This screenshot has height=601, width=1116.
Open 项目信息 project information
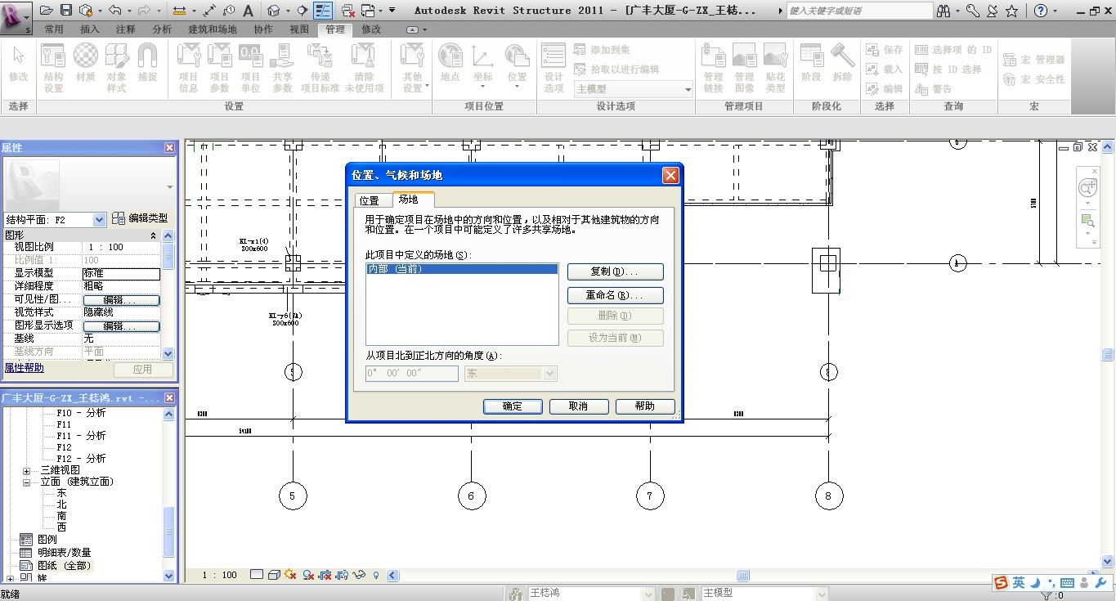(189, 68)
